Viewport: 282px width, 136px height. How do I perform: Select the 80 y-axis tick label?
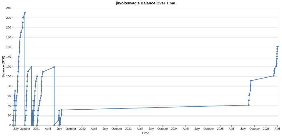tap(9, 86)
